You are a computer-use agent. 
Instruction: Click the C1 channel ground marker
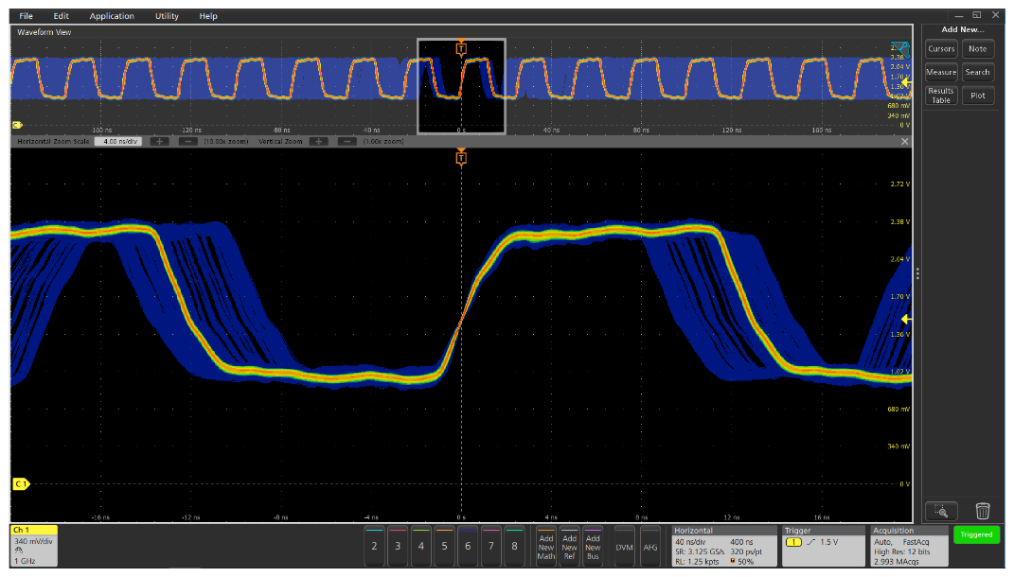[20, 484]
